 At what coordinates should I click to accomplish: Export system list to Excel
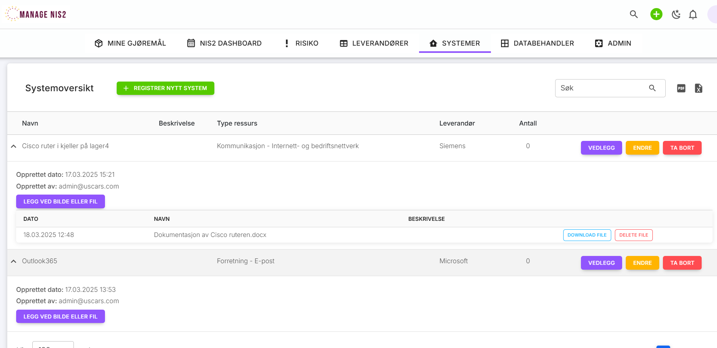[x=698, y=88]
